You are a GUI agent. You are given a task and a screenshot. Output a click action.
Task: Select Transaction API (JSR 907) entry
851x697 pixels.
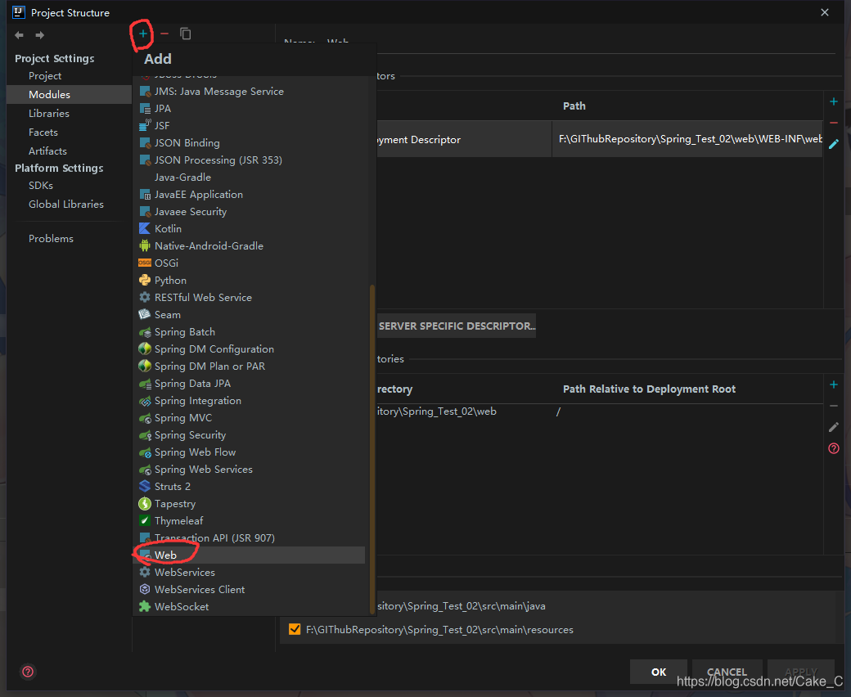[250, 538]
